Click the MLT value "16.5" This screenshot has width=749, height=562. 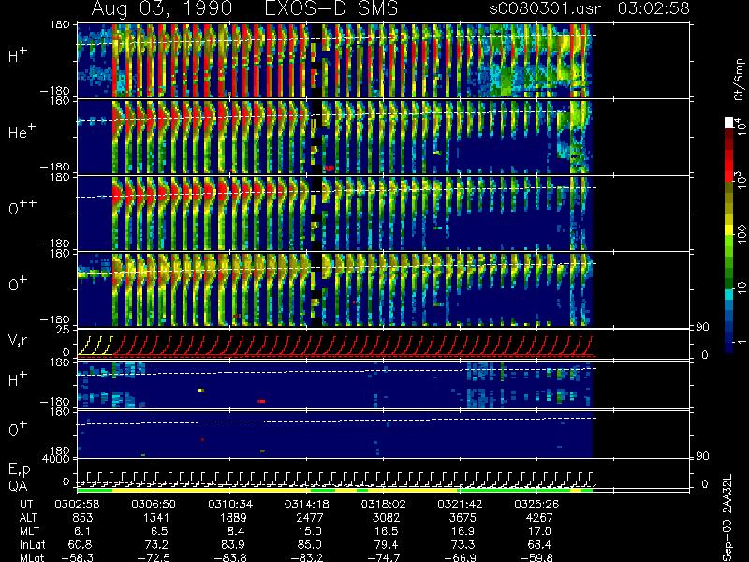[387, 531]
